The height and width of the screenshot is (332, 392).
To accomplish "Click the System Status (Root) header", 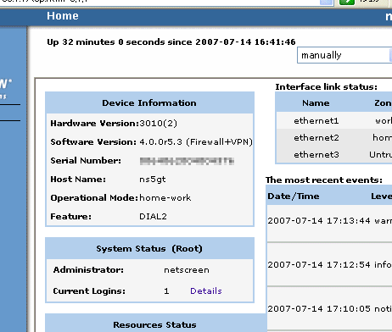I will 149,248.
